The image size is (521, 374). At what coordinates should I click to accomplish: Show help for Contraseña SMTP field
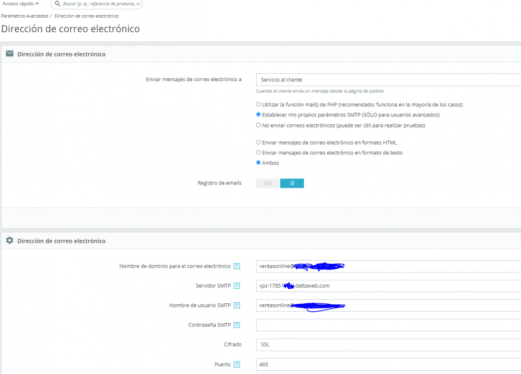coord(237,325)
